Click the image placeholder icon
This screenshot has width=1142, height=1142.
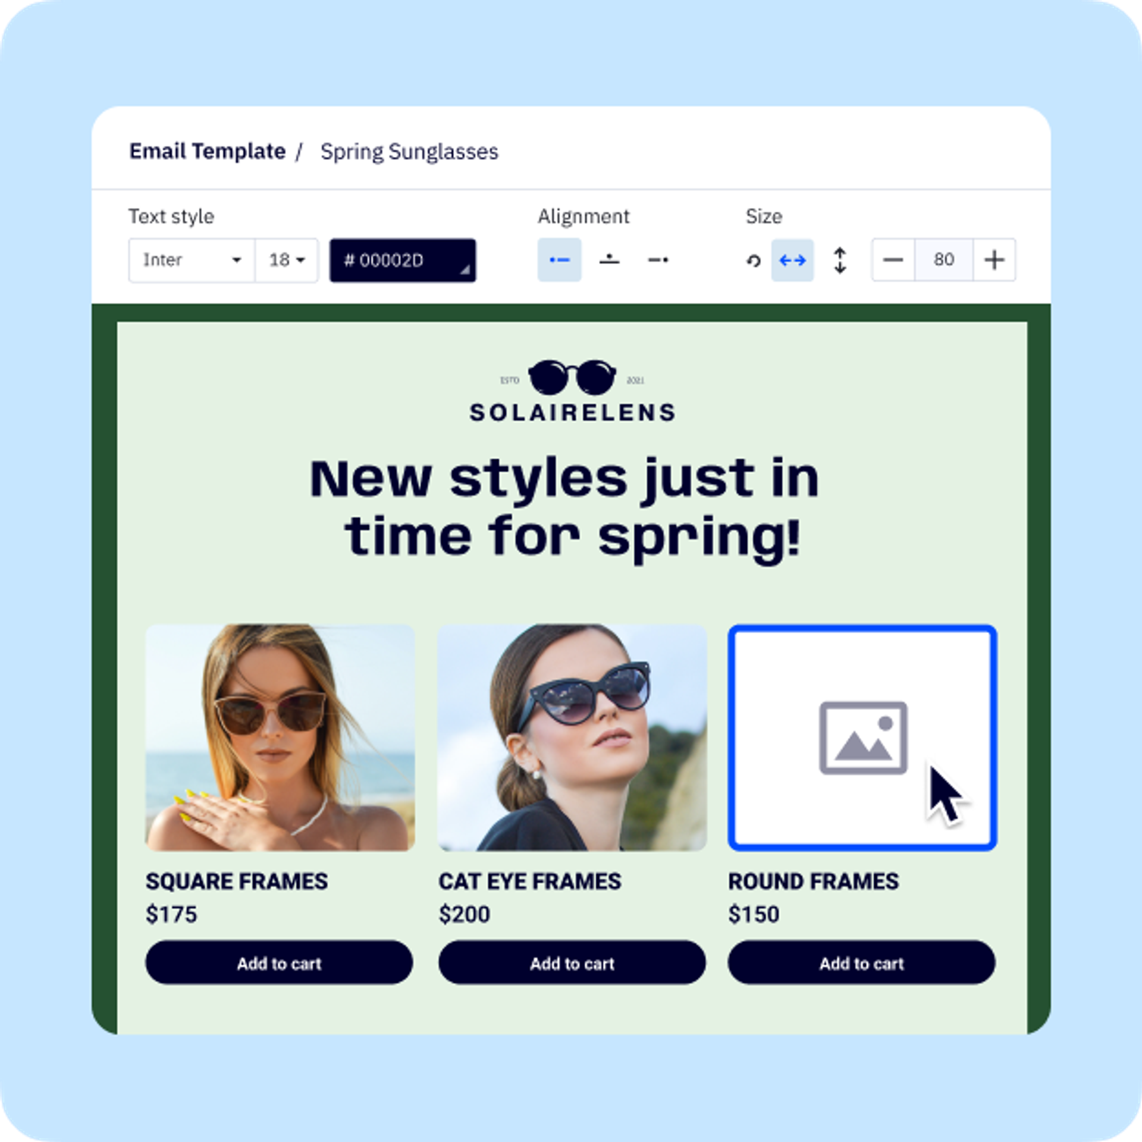863,738
